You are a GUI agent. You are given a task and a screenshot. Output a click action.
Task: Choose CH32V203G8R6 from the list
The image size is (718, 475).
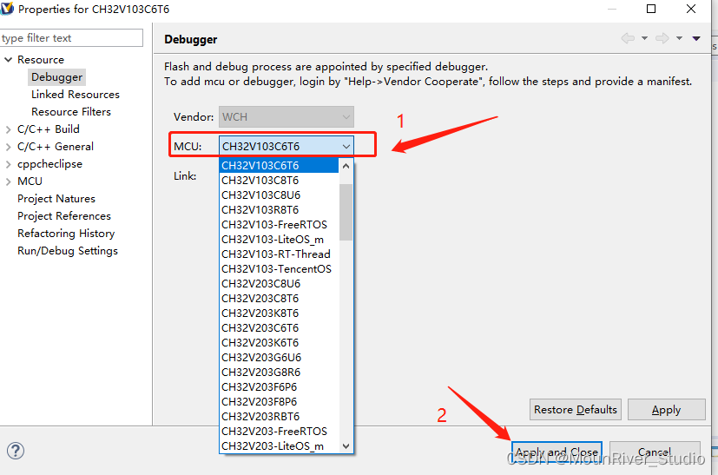280,373
